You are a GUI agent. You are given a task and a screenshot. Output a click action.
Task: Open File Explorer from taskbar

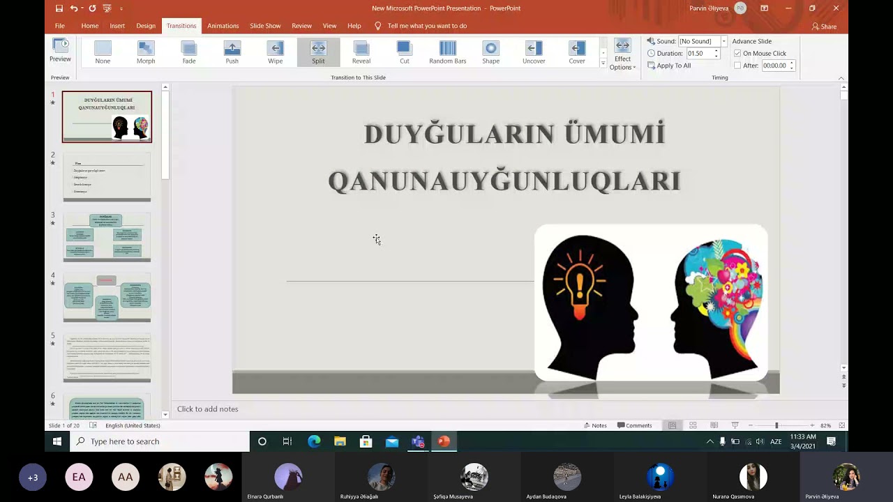340,441
